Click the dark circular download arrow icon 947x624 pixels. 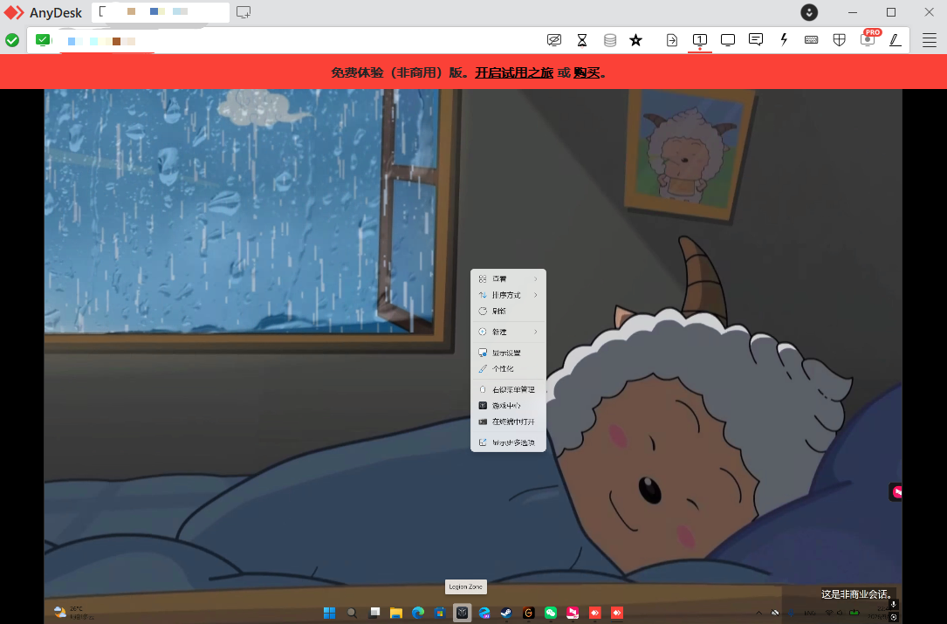click(x=809, y=12)
